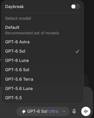Click the purple Ultra label

(x=53, y=111)
